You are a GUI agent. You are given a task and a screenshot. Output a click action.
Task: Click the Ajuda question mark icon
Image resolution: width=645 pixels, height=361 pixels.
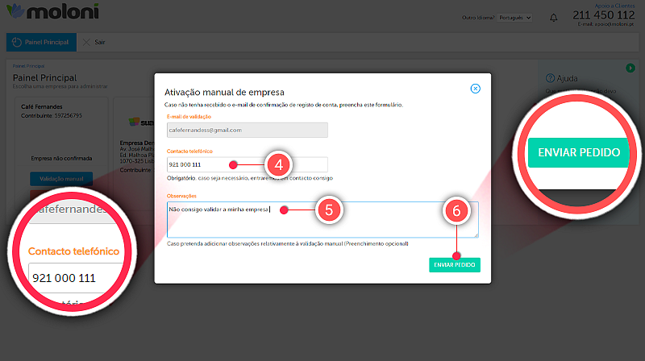[x=550, y=78]
